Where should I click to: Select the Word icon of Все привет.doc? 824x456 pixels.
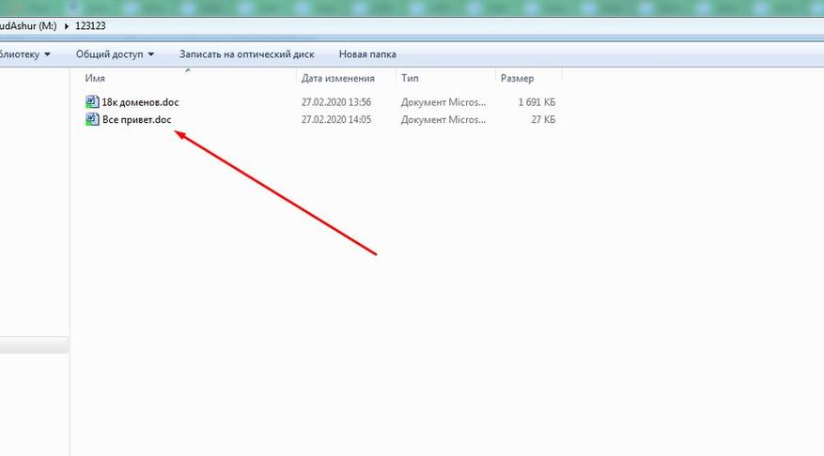92,120
